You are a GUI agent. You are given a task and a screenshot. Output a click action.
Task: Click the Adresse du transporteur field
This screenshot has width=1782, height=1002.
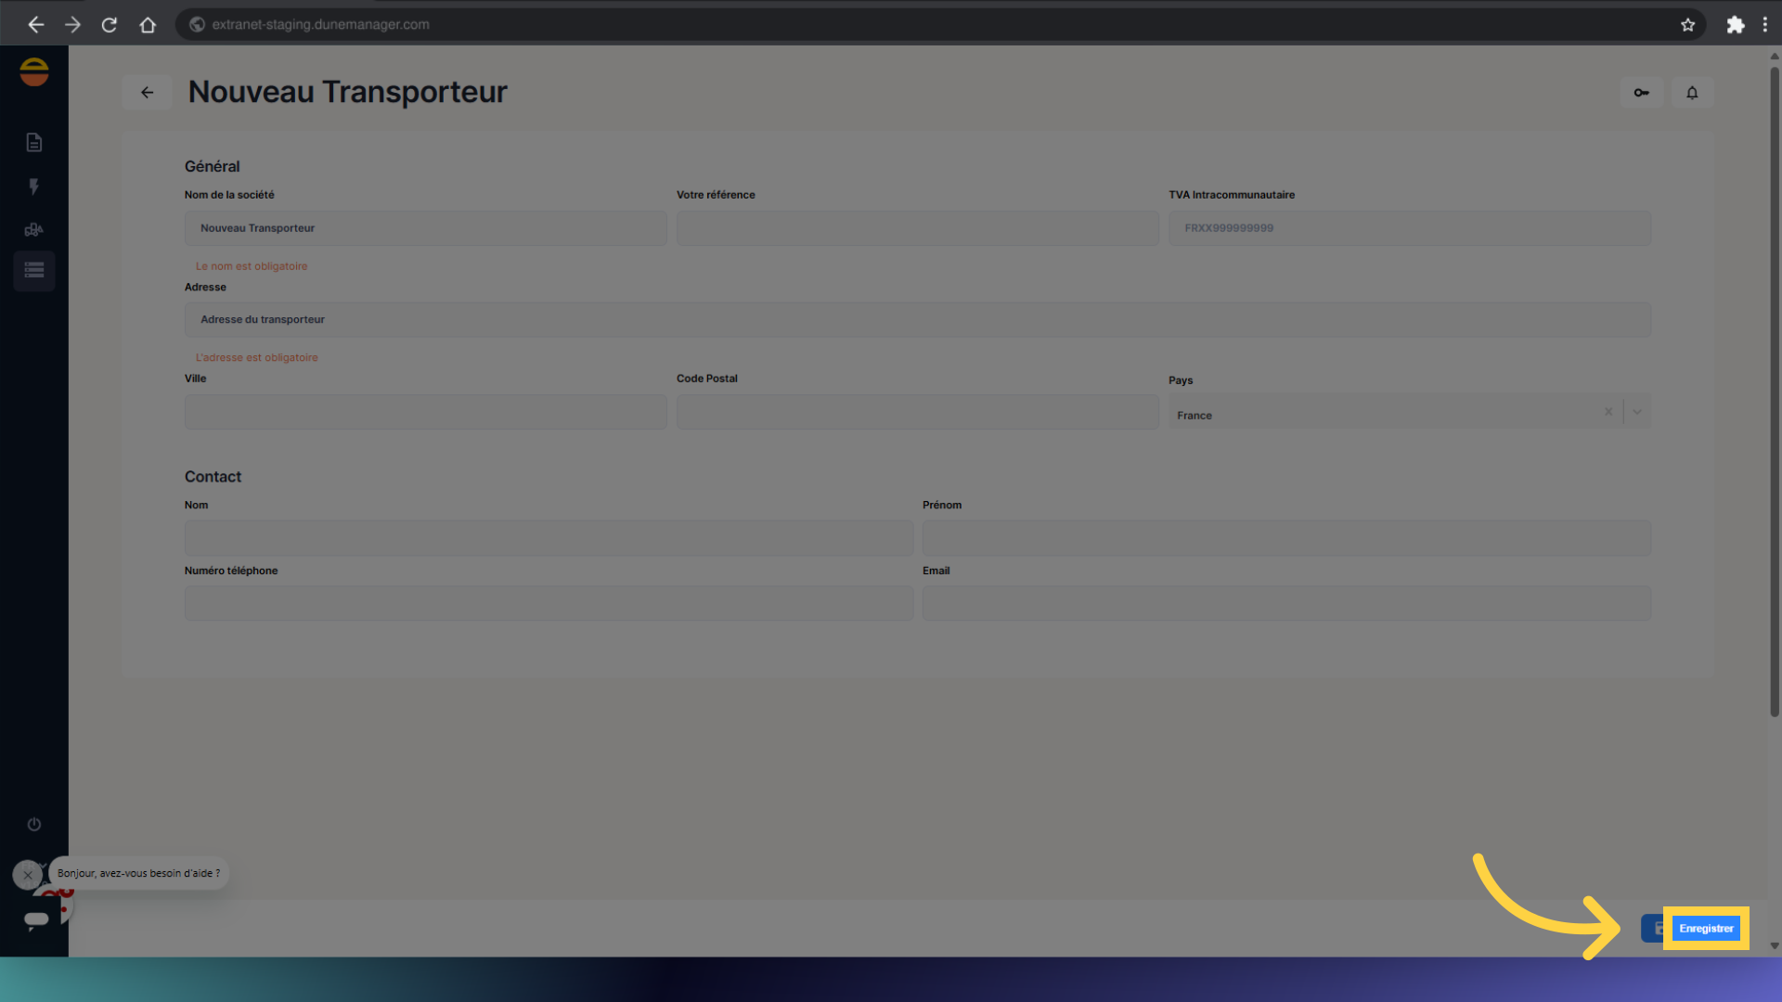tap(917, 319)
